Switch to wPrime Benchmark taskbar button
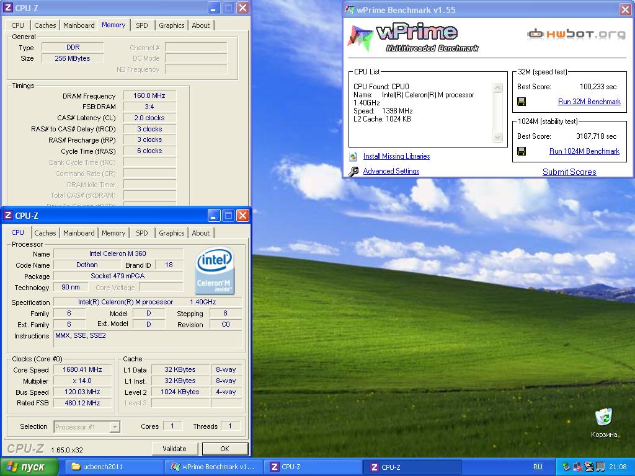The height and width of the screenshot is (476, 635). (213, 467)
